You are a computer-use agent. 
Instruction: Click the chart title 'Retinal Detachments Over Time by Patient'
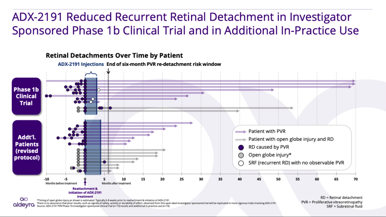click(x=114, y=55)
